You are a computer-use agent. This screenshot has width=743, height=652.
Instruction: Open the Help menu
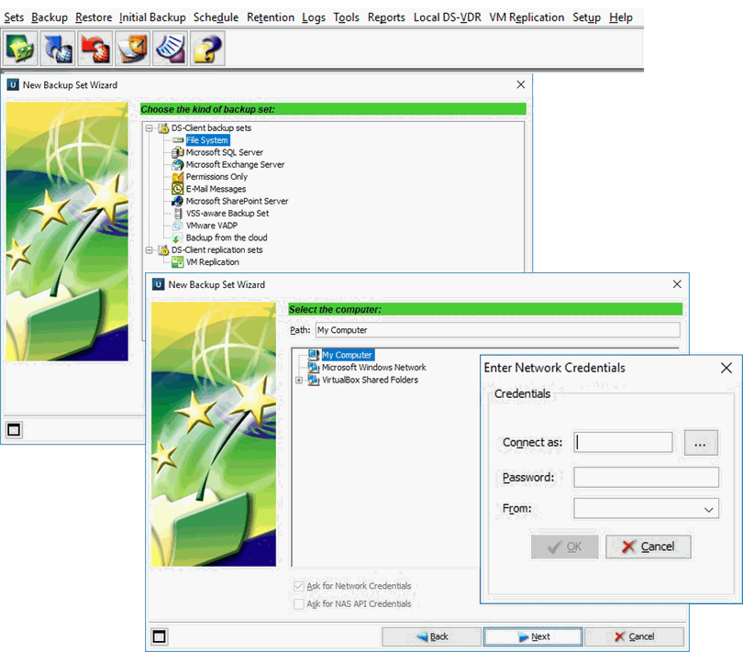[621, 17]
